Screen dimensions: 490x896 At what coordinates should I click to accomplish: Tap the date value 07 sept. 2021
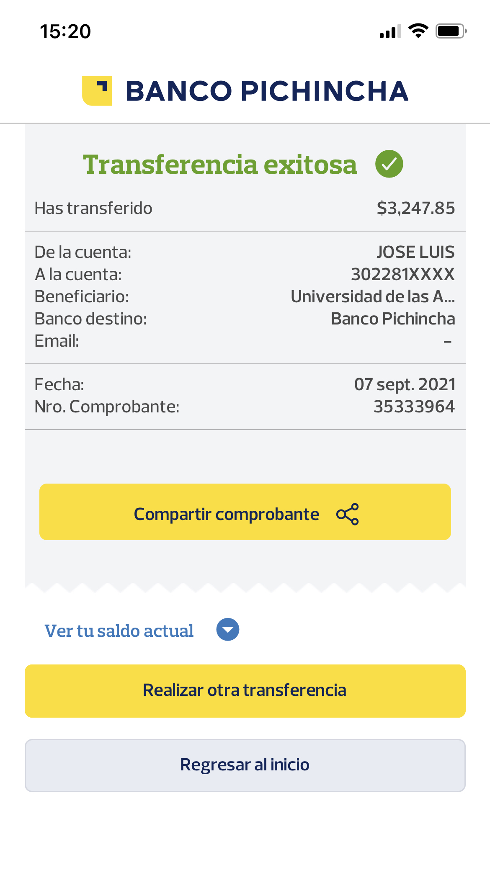[405, 384]
